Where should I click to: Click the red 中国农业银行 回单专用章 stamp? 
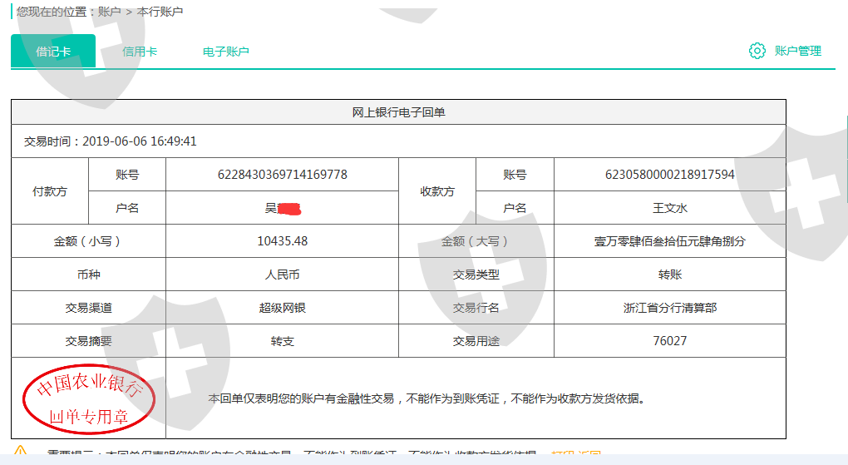(89, 399)
